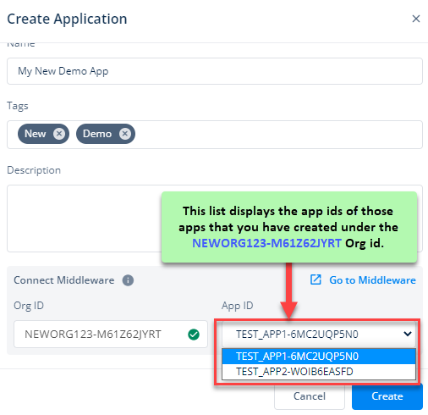The width and height of the screenshot is (428, 415).
Task: Click the Demo tag chip label
Action: tap(97, 134)
